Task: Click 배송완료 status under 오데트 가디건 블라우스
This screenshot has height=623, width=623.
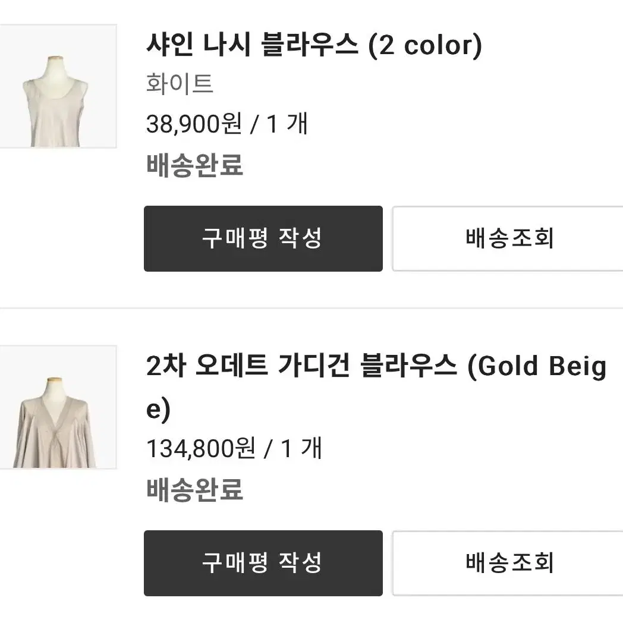Action: [x=195, y=489]
